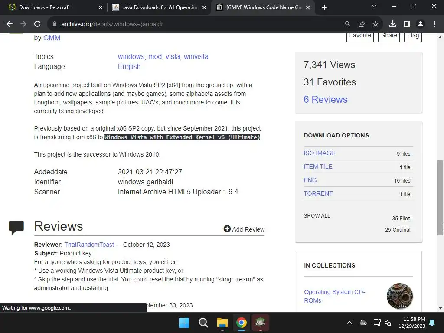The image size is (444, 333).
Task: Show hidden system tray icons
Action: coord(349,323)
